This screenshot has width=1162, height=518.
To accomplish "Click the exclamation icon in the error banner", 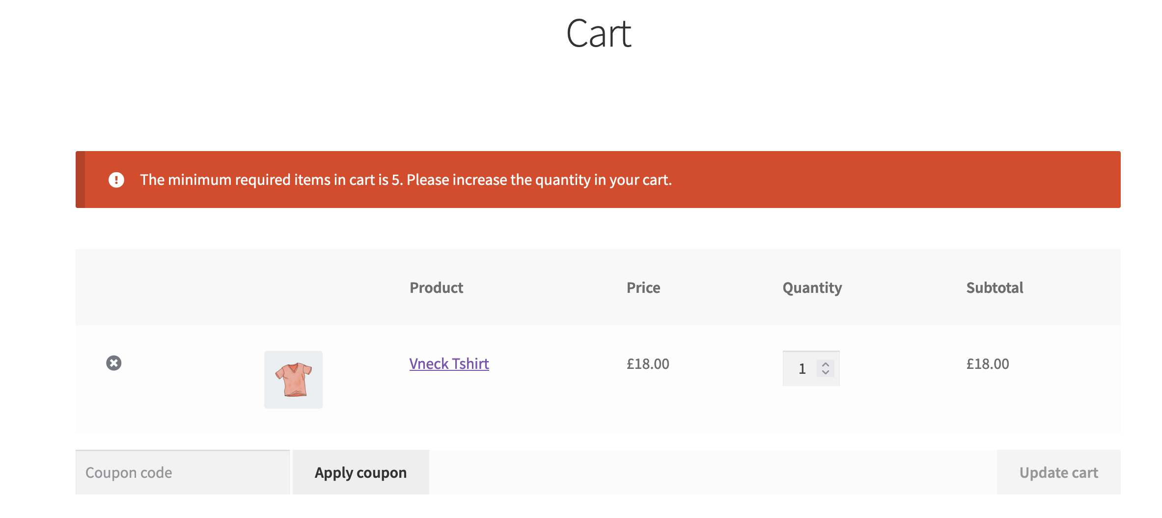I will (116, 180).
